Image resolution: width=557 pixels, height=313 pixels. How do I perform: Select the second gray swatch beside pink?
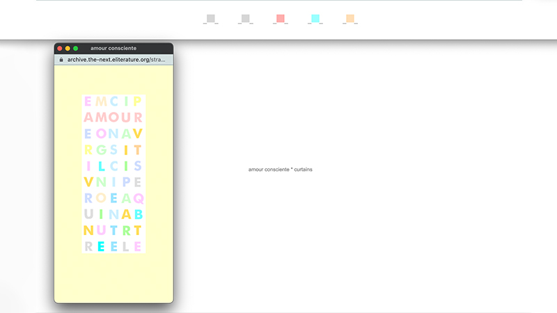coord(246,19)
